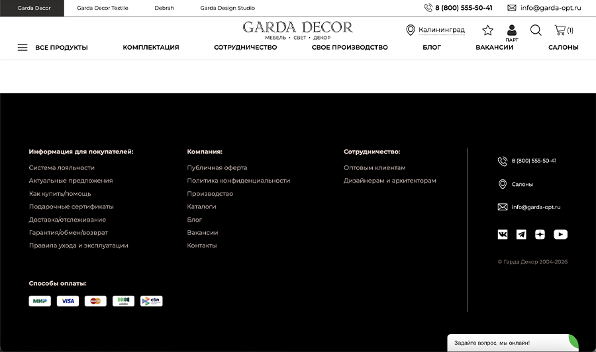Viewport: 596px width, 352px height.
Task: Open the shopping cart icon
Action: tap(560, 30)
